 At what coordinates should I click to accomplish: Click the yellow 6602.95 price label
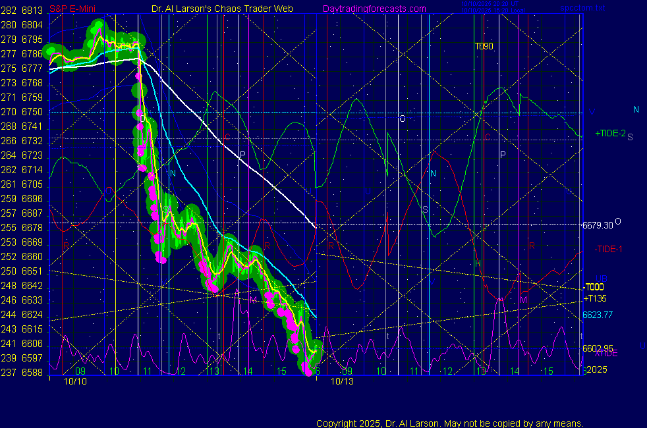point(598,348)
